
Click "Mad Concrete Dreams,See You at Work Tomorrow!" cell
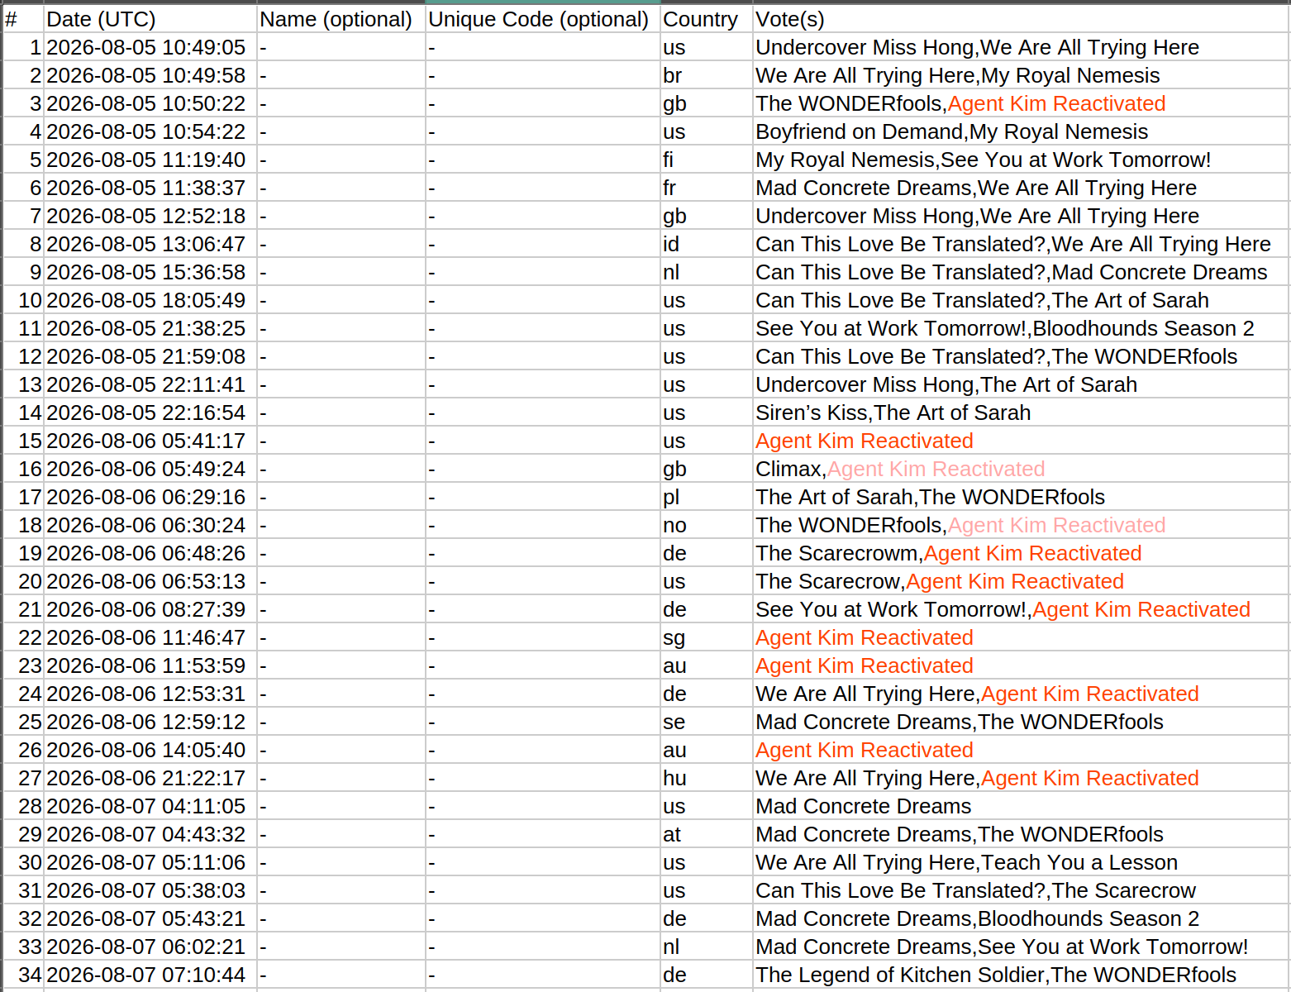click(1021, 947)
